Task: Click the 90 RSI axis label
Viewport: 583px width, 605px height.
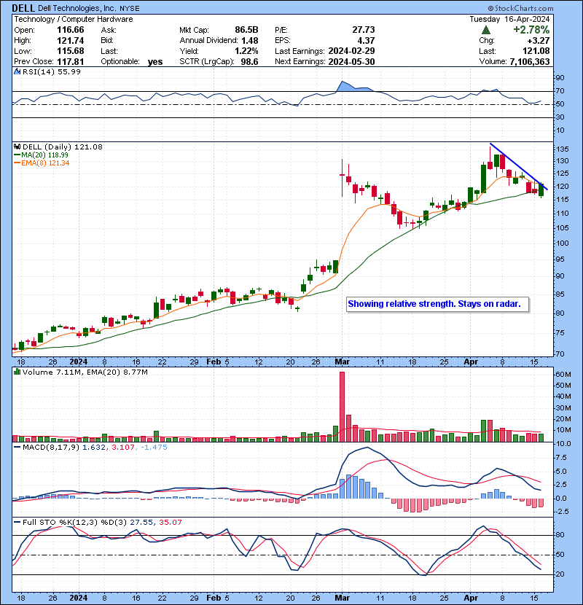Action: point(560,78)
